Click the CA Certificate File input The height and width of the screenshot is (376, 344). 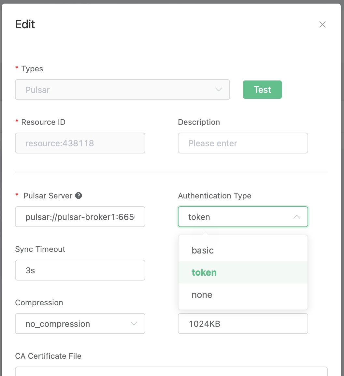click(171, 371)
